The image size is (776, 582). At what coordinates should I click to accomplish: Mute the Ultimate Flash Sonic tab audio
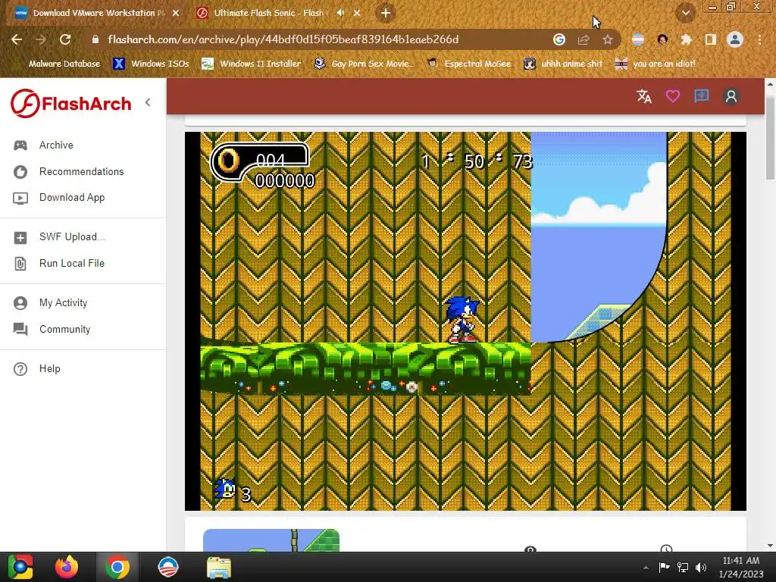click(340, 13)
